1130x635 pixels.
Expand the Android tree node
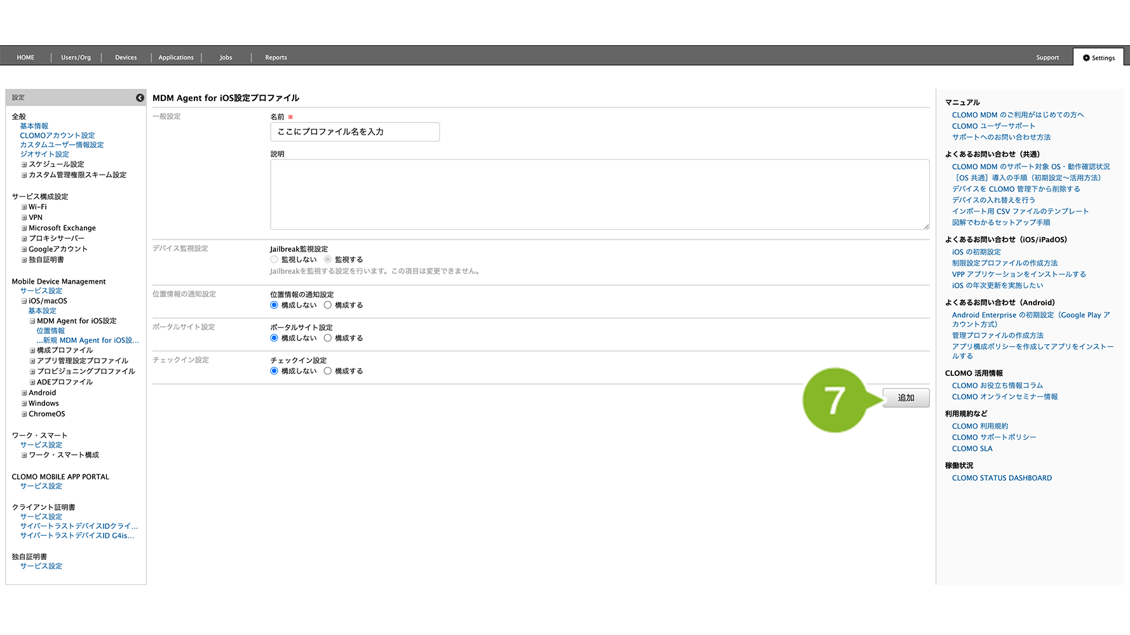(24, 393)
